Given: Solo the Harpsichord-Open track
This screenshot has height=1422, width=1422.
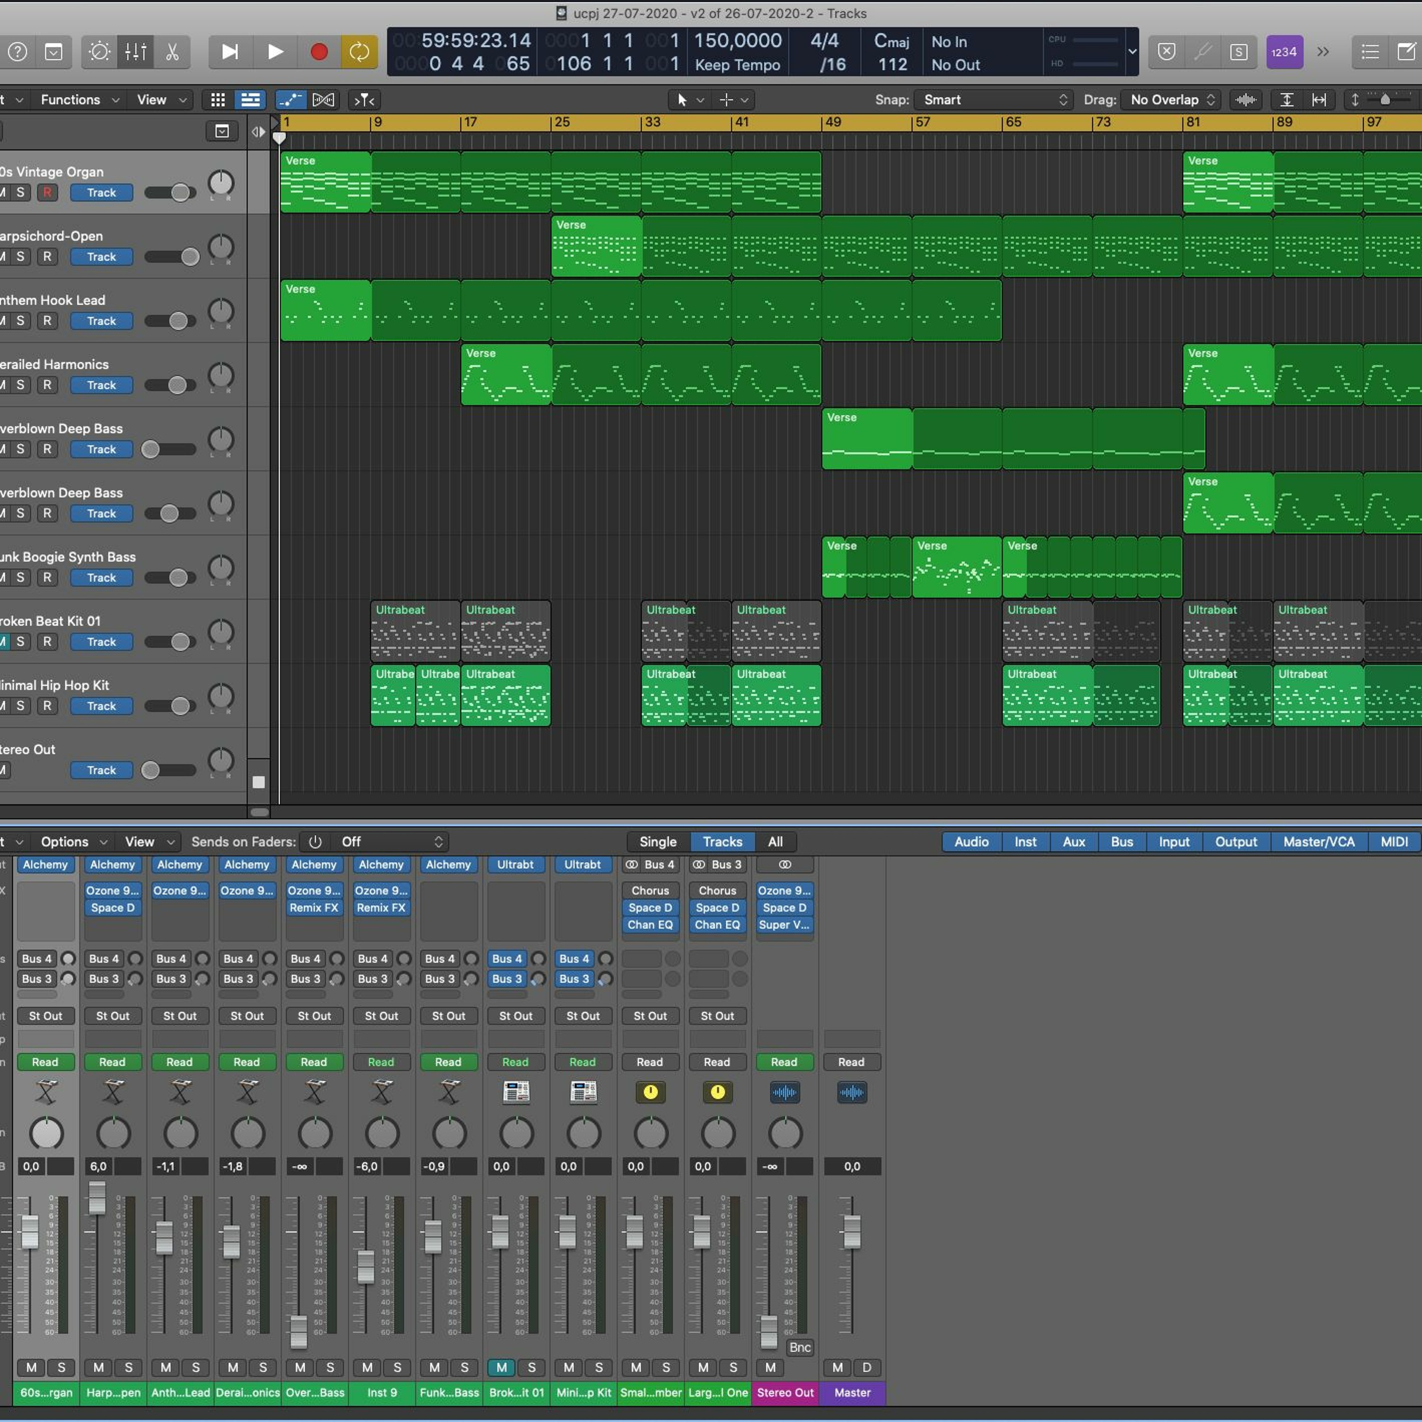Looking at the screenshot, I should tap(20, 256).
